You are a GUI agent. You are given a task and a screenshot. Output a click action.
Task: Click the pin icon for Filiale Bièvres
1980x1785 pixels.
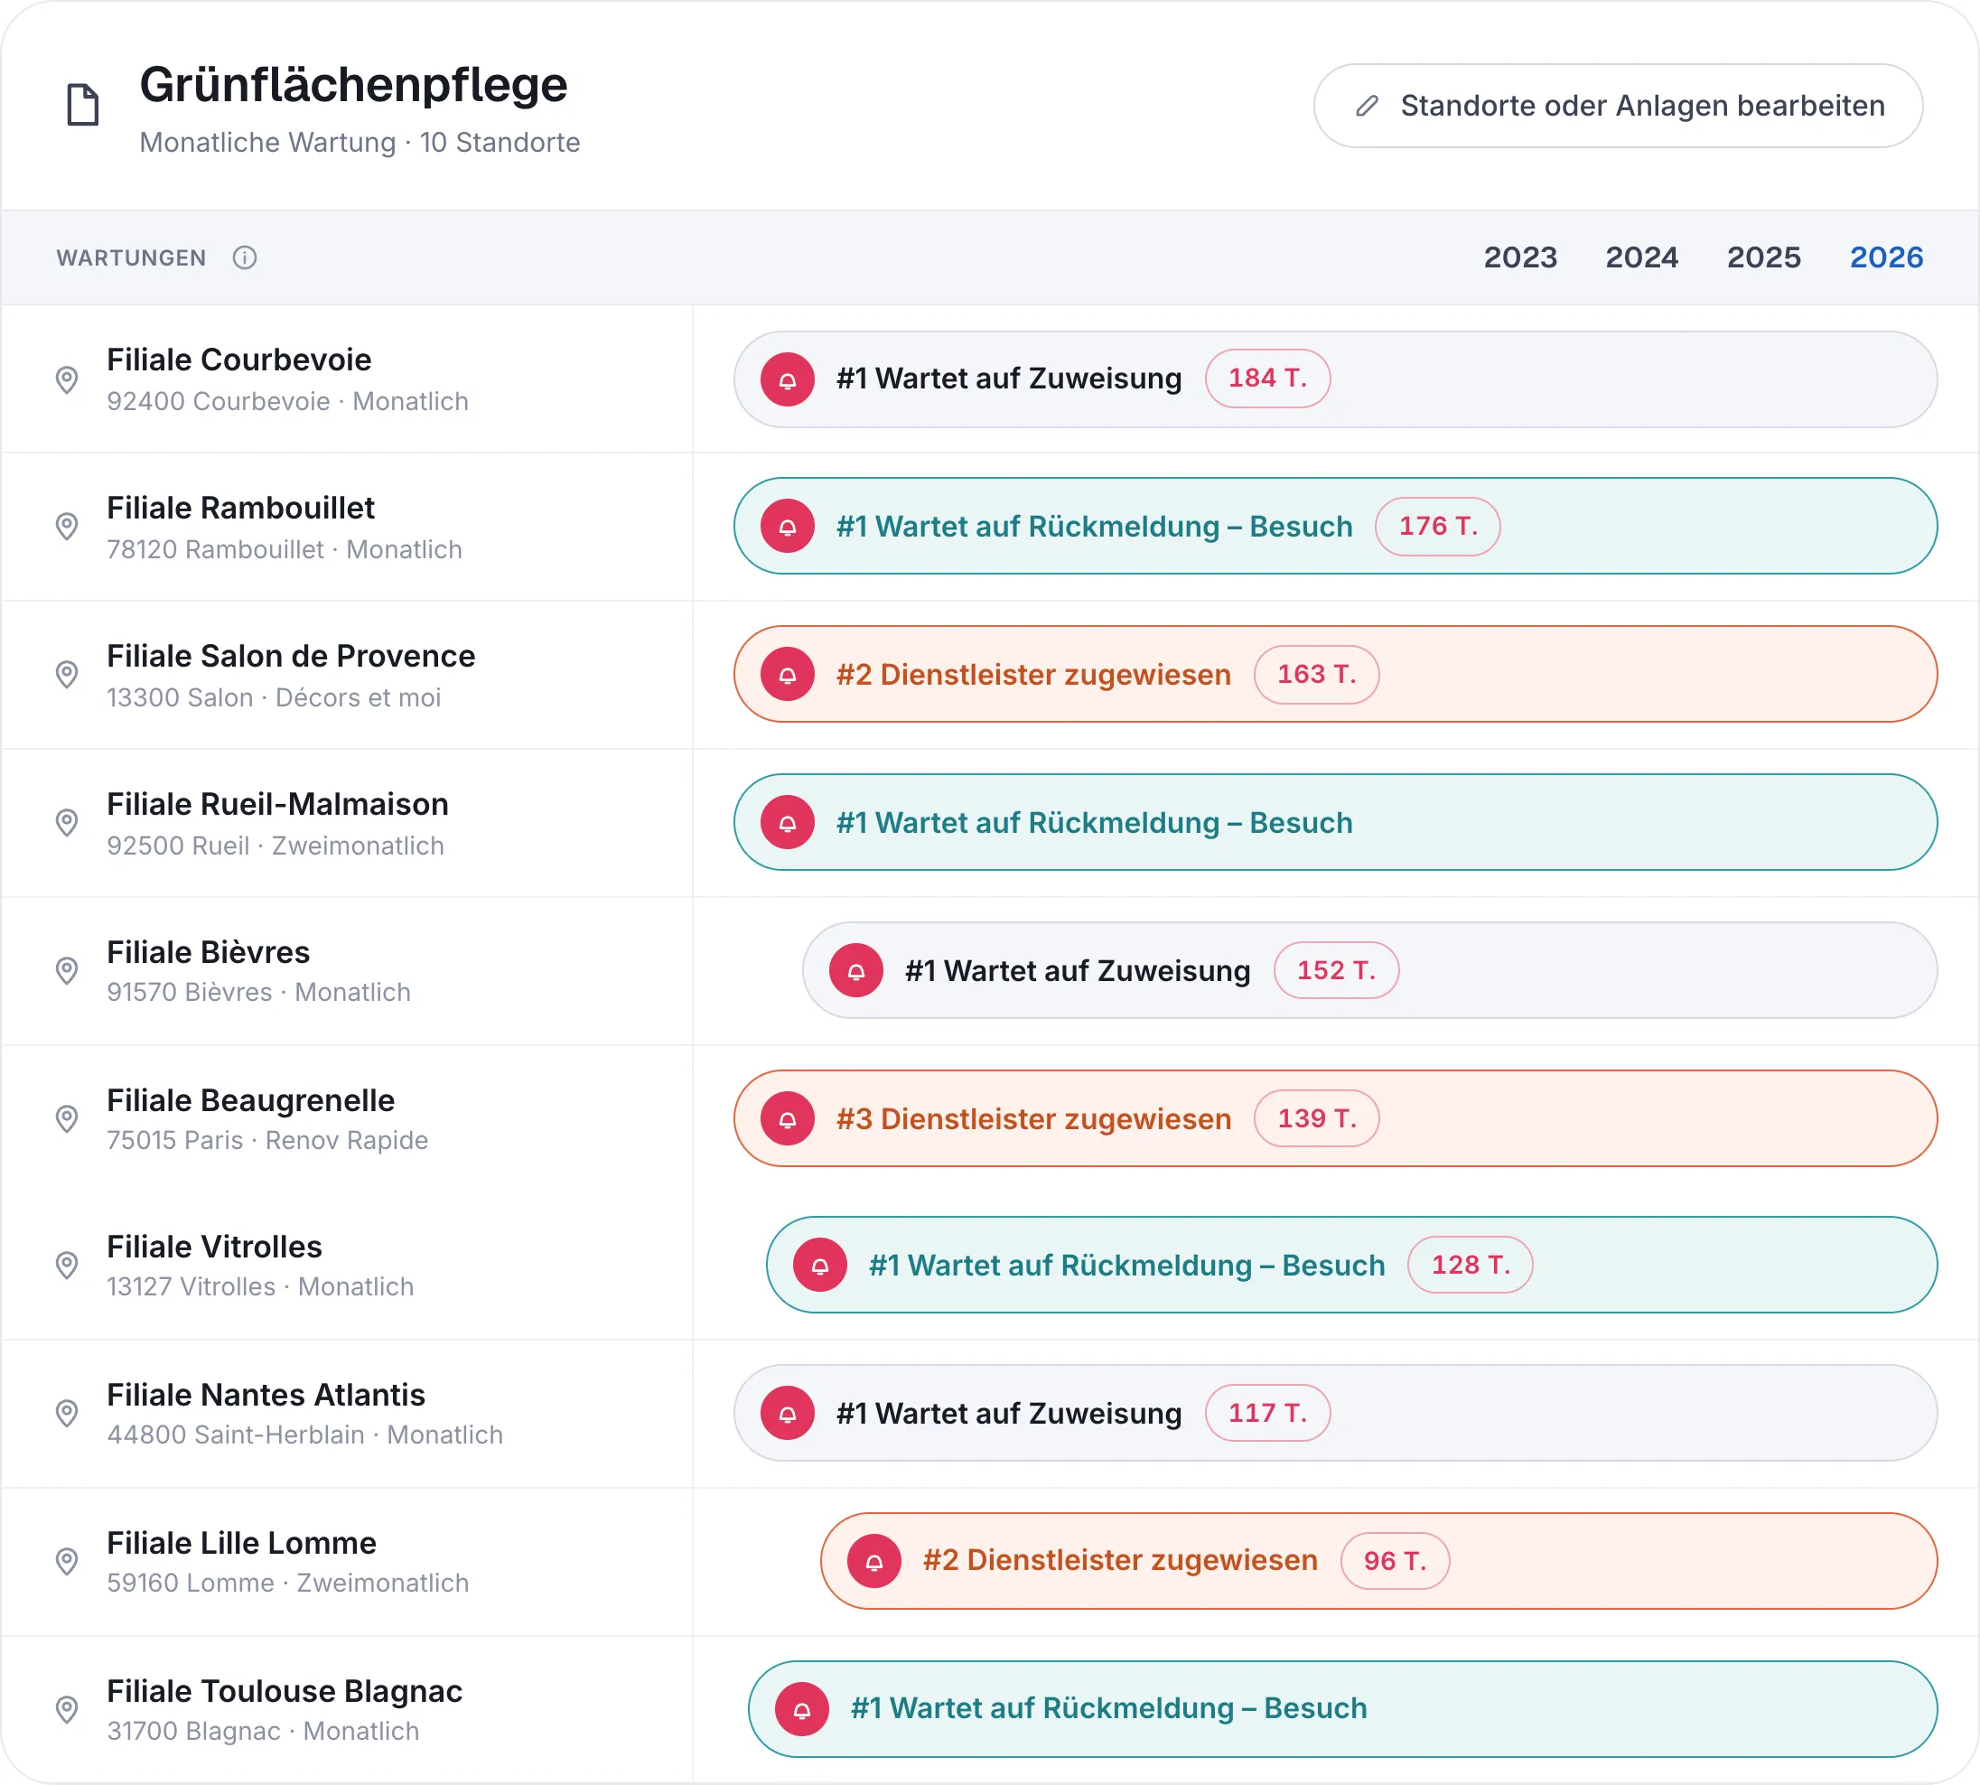67,972
